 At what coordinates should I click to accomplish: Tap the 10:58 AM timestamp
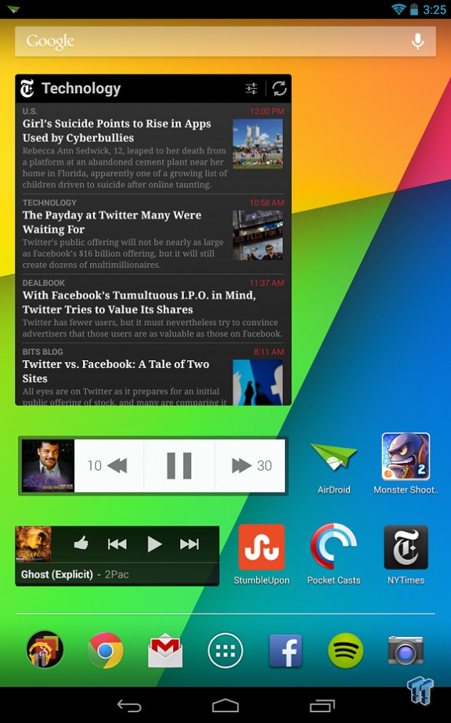(x=267, y=203)
